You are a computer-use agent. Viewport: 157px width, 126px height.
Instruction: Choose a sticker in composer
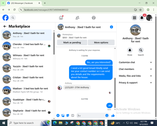coord(68,116)
